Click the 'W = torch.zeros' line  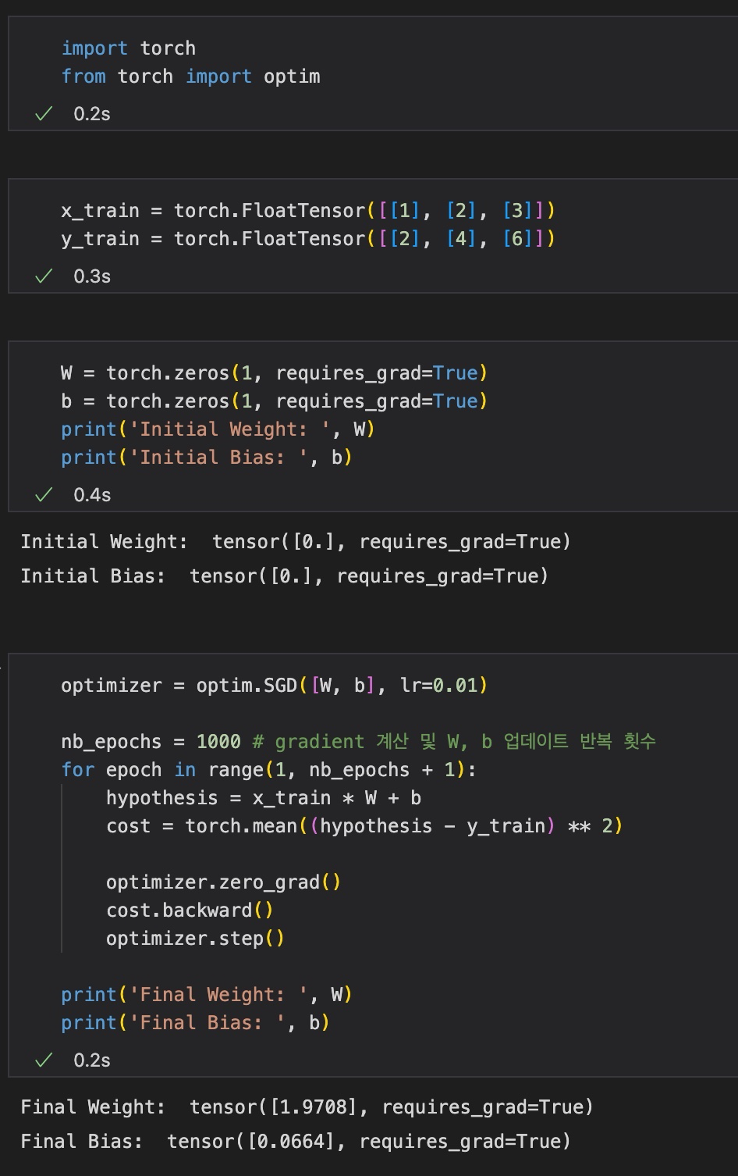(275, 373)
